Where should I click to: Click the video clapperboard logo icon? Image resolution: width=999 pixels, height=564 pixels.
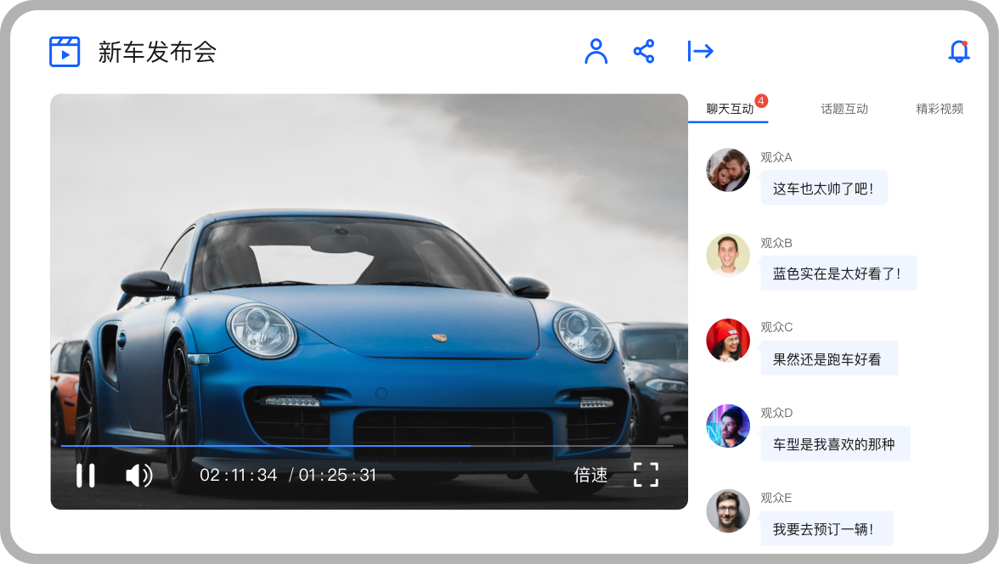[x=65, y=52]
